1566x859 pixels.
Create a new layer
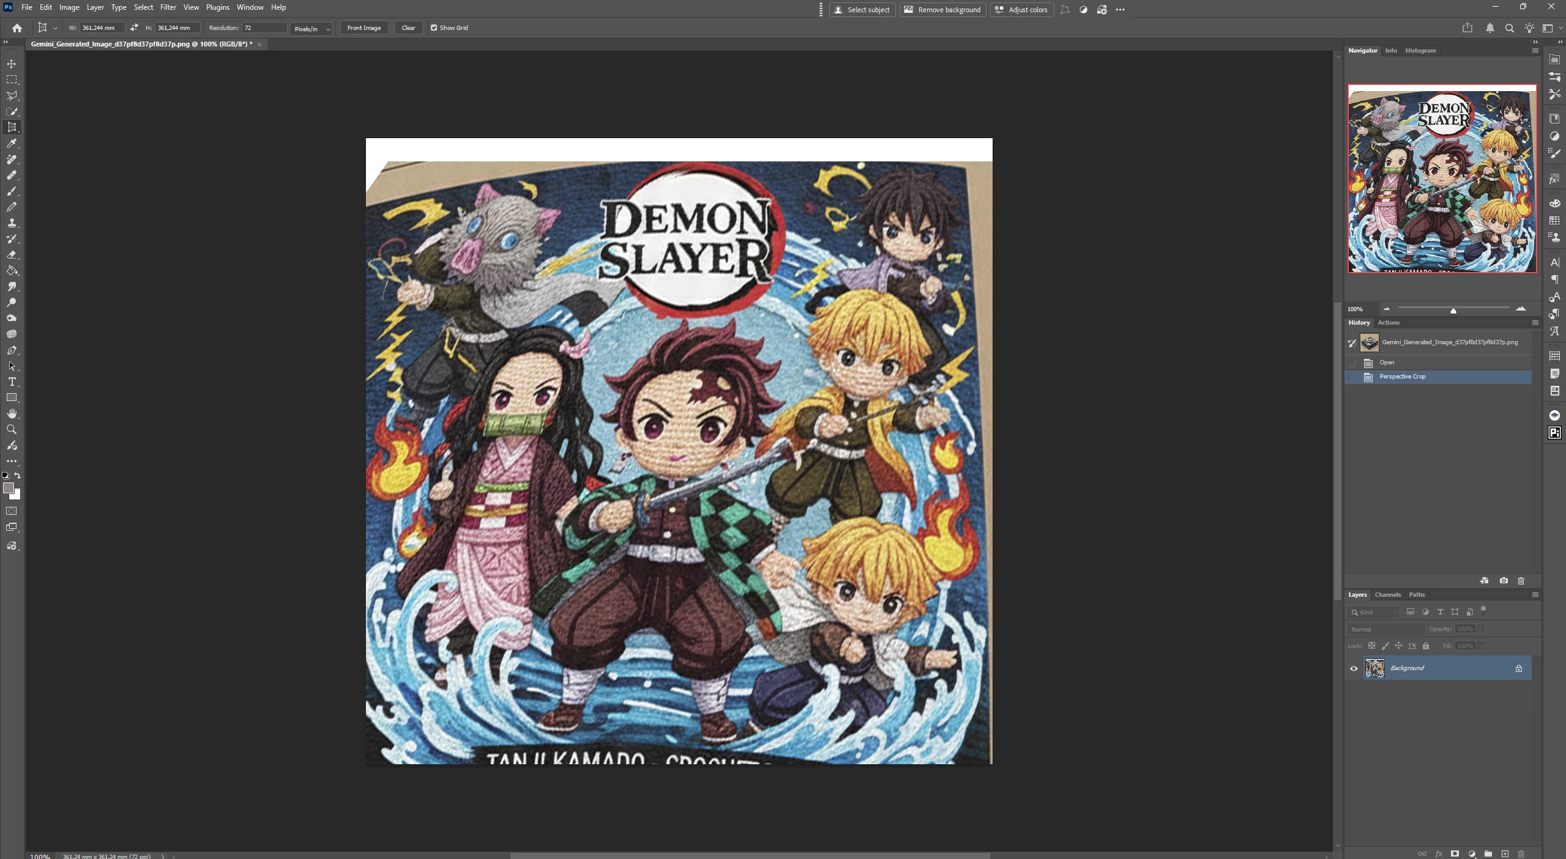[x=1505, y=853]
